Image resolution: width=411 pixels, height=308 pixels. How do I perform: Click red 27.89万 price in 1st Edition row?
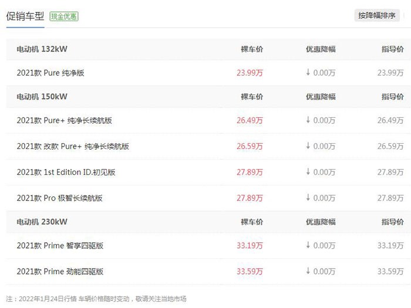pyautogui.click(x=250, y=172)
